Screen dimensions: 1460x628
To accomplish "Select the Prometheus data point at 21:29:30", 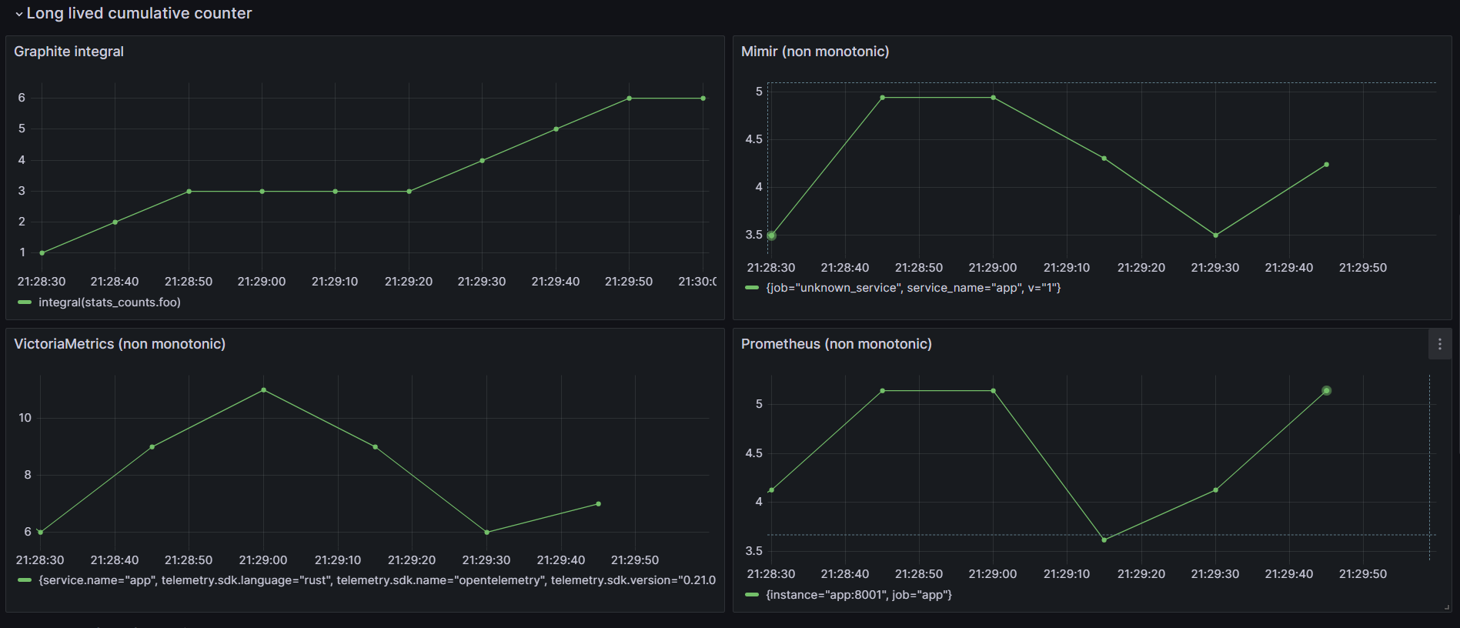I will pyautogui.click(x=1216, y=490).
